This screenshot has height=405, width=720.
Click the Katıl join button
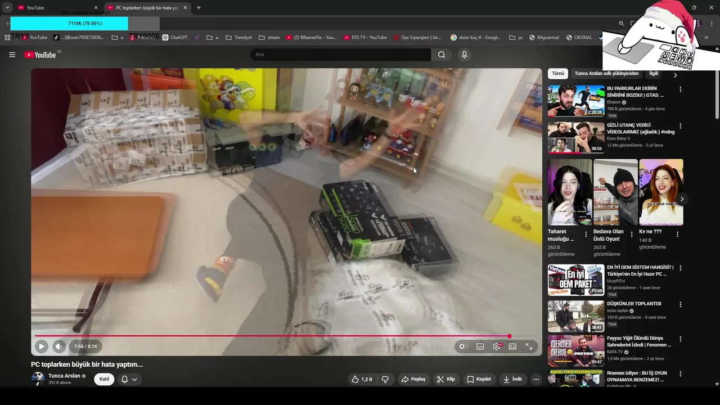(104, 379)
